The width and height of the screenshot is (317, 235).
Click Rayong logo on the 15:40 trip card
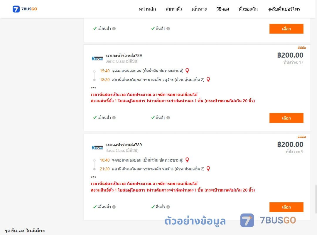click(97, 58)
